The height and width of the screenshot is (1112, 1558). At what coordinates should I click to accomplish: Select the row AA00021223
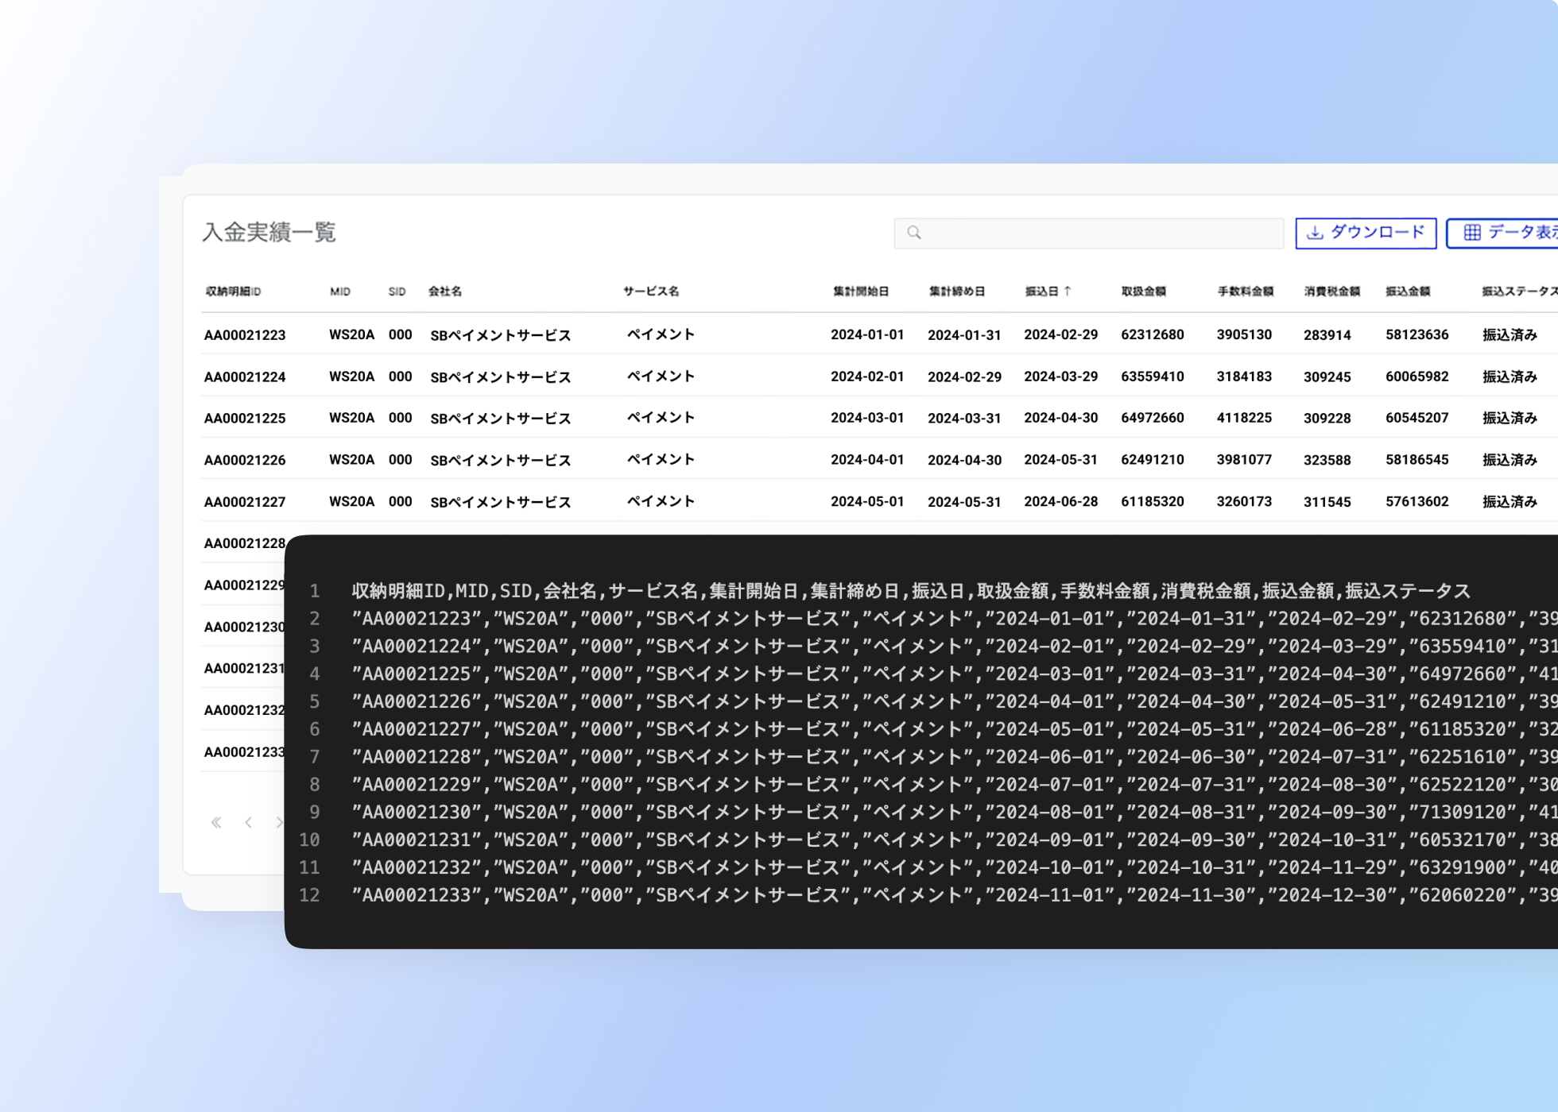click(245, 335)
